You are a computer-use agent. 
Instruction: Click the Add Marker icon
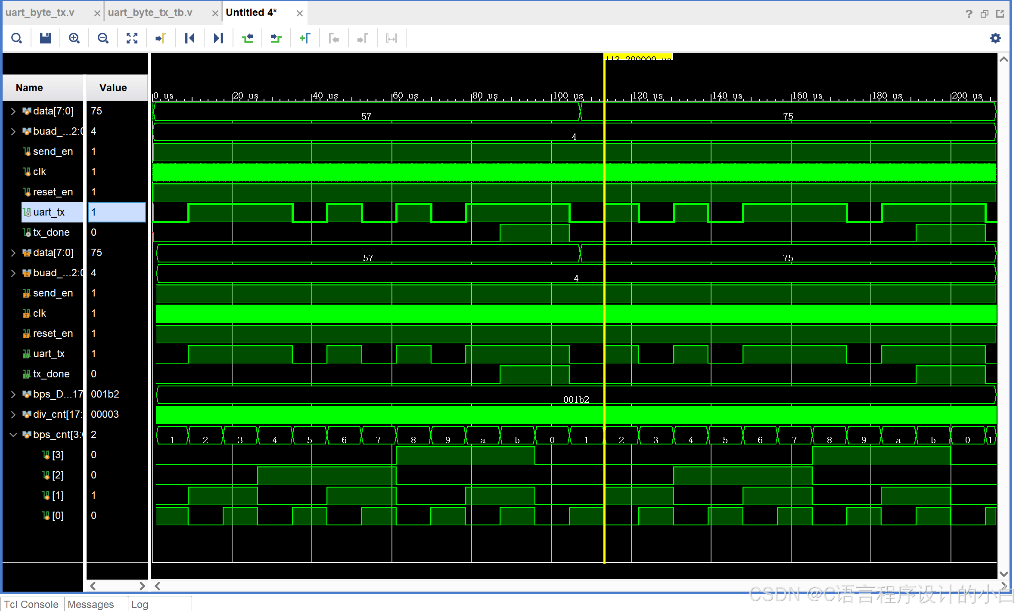(305, 38)
